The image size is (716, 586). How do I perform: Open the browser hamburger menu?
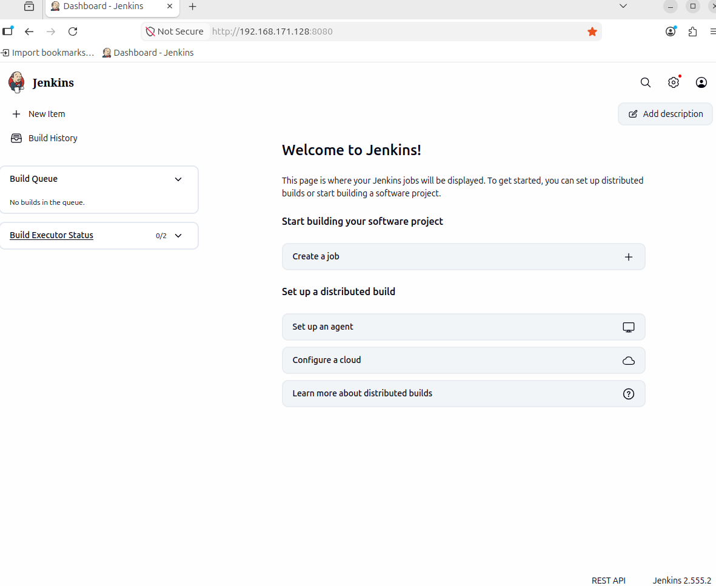pos(712,32)
